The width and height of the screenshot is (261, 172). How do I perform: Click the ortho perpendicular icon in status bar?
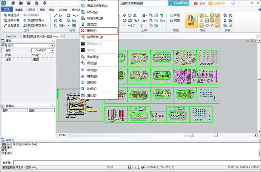(x=138, y=167)
